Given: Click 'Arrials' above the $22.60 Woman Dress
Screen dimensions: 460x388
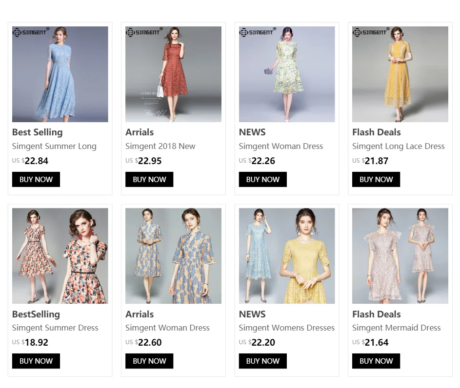Looking at the screenshot, I should (140, 314).
